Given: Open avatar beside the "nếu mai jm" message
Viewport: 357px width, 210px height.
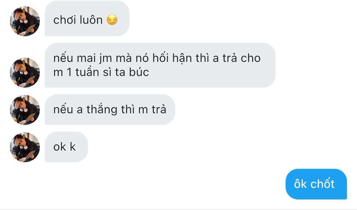Looking at the screenshot, I should pyautogui.click(x=25, y=73).
